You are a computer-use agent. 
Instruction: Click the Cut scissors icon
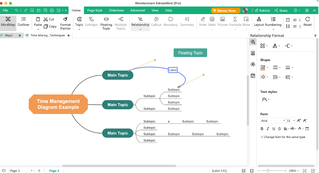tap(46, 19)
